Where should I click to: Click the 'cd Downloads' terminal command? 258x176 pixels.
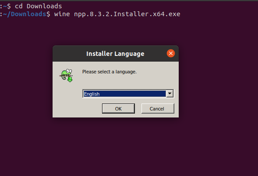tap(39, 6)
